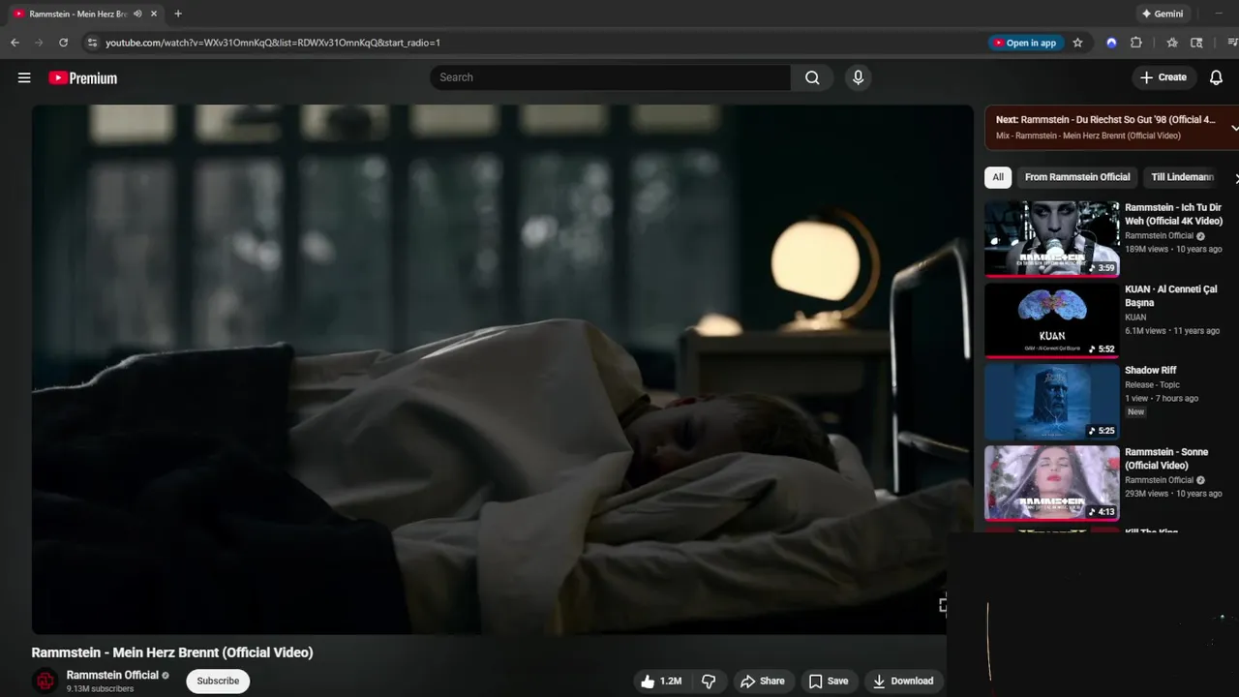Open the Ich Tu Dir Weh video thumbnail
The image size is (1239, 697).
[1052, 238]
